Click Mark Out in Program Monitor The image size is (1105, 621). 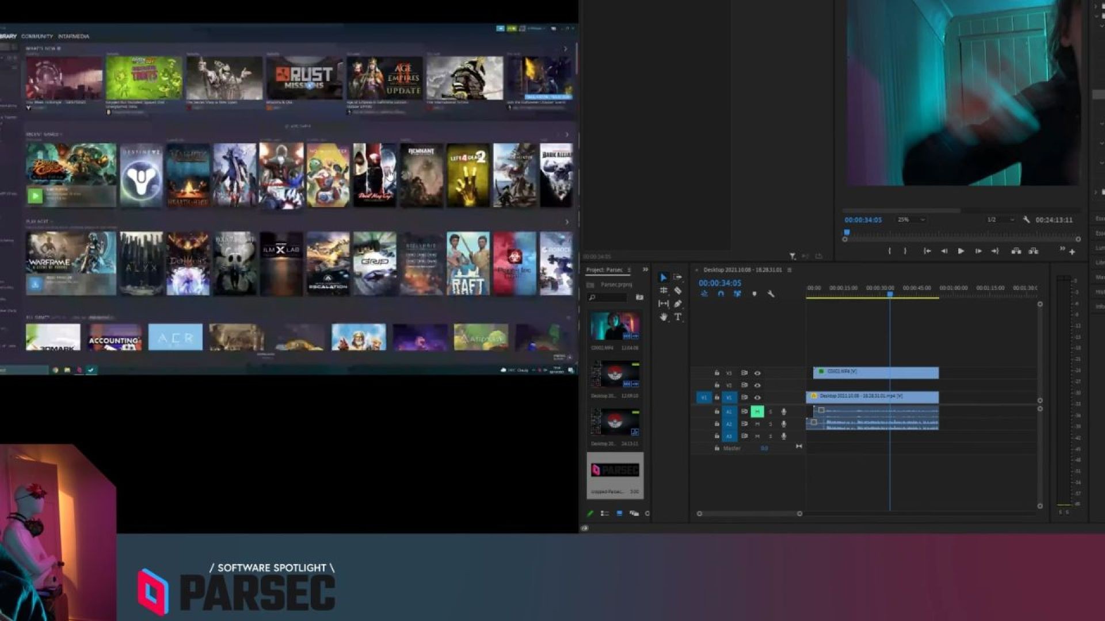point(905,251)
